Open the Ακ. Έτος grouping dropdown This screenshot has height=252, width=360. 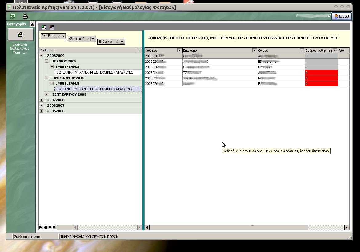(63, 36)
